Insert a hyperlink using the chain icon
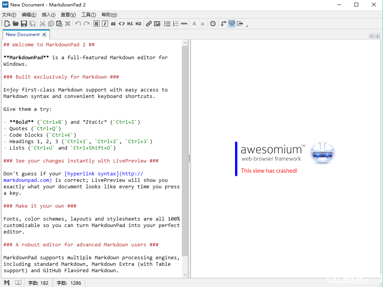The width and height of the screenshot is (383, 287). [x=149, y=24]
